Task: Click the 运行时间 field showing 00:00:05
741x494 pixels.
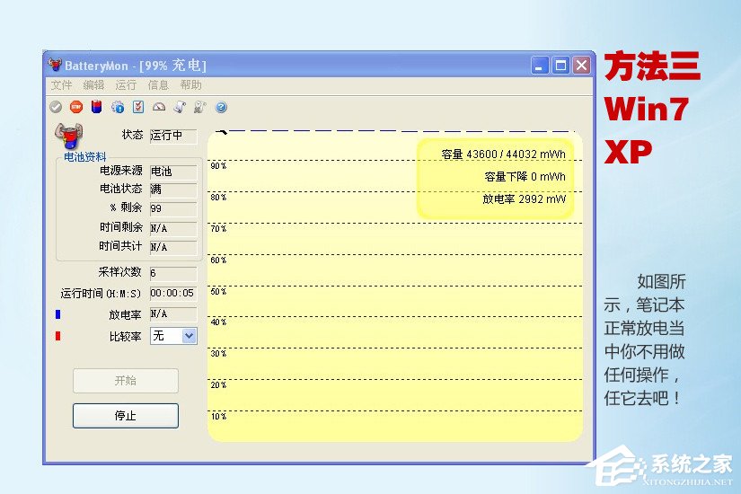Action: 173,294
